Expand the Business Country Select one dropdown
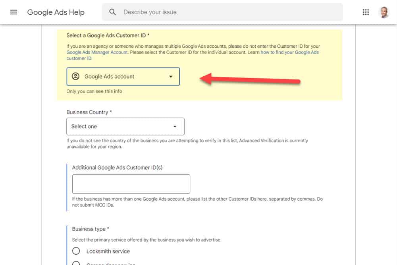This screenshot has width=397, height=265. tap(125, 126)
